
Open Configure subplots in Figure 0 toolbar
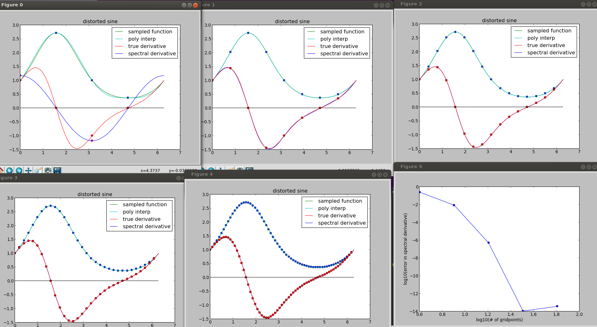tap(48, 170)
